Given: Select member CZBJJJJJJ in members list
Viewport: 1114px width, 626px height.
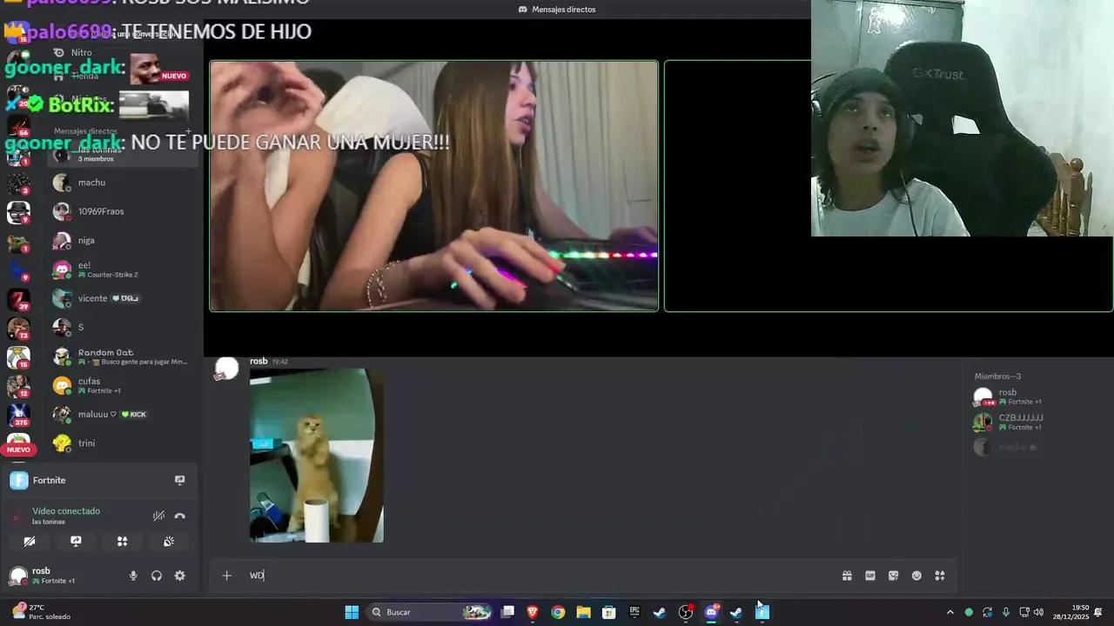Looking at the screenshot, I should [1036, 422].
